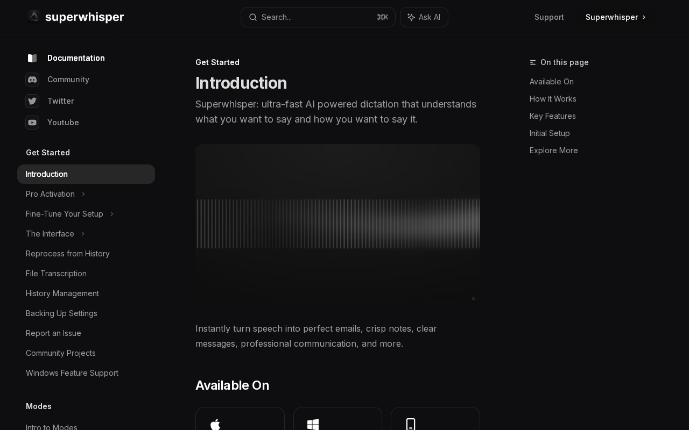This screenshot has width=689, height=430.
Task: Click the Twitter bird icon
Action: 32,101
